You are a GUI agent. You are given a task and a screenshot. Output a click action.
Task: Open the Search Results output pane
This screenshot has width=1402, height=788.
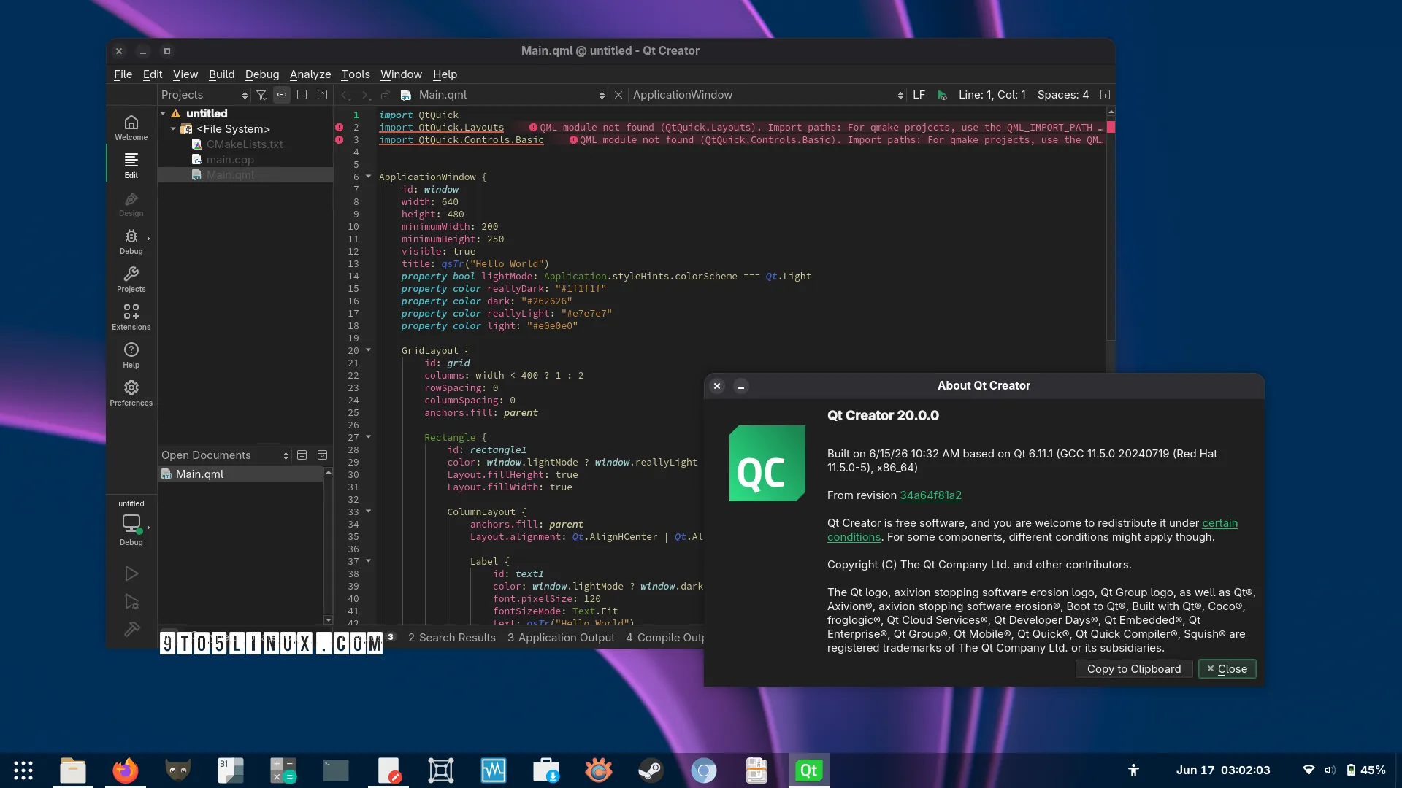click(x=451, y=638)
